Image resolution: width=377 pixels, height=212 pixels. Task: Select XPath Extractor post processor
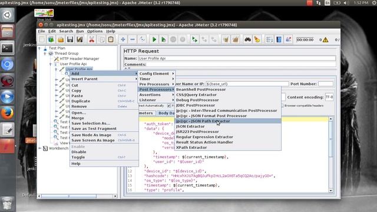228,148
